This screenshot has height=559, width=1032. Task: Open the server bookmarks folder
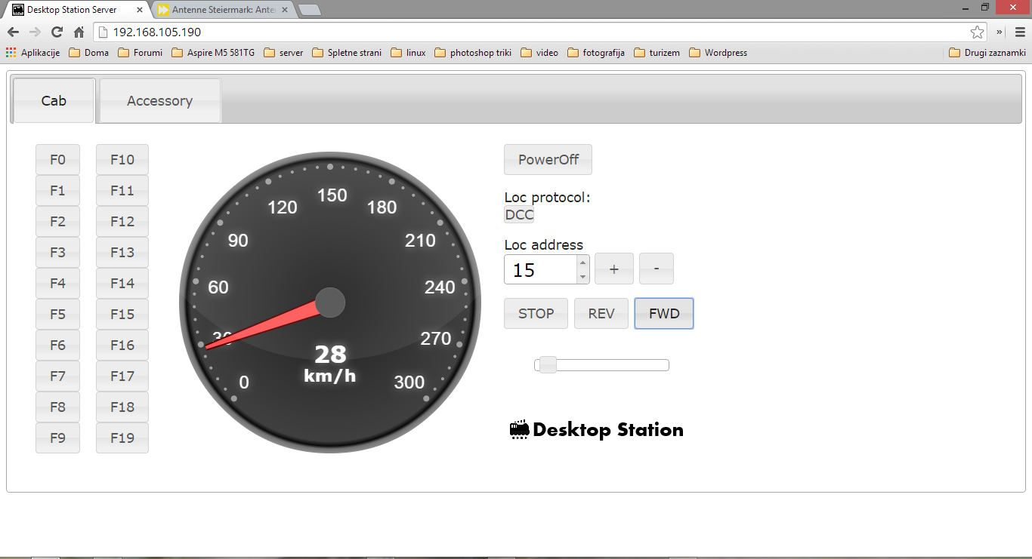tap(283, 53)
